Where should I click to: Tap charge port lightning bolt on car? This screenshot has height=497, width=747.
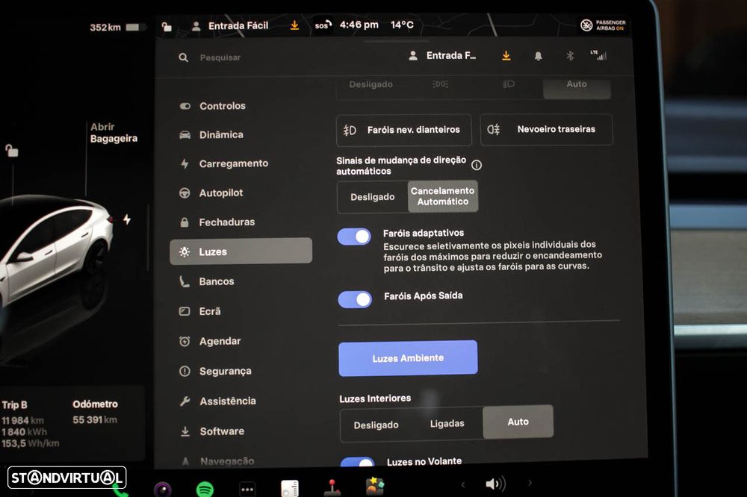pos(127,220)
